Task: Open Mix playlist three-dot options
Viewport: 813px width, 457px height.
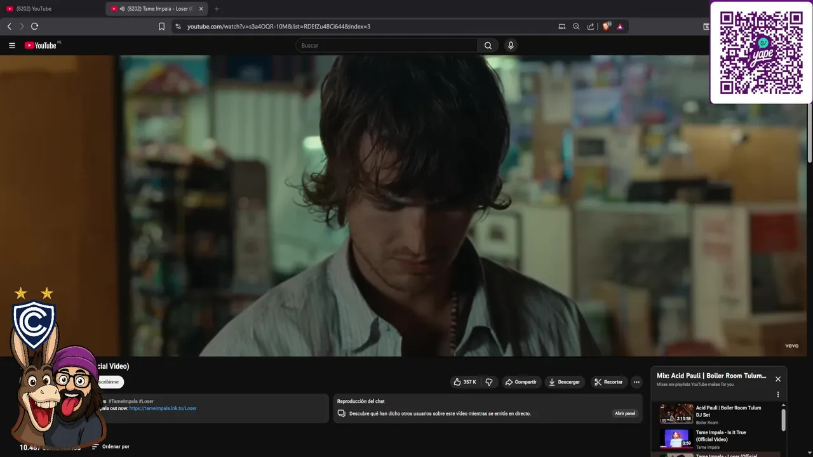Action: tap(778, 395)
